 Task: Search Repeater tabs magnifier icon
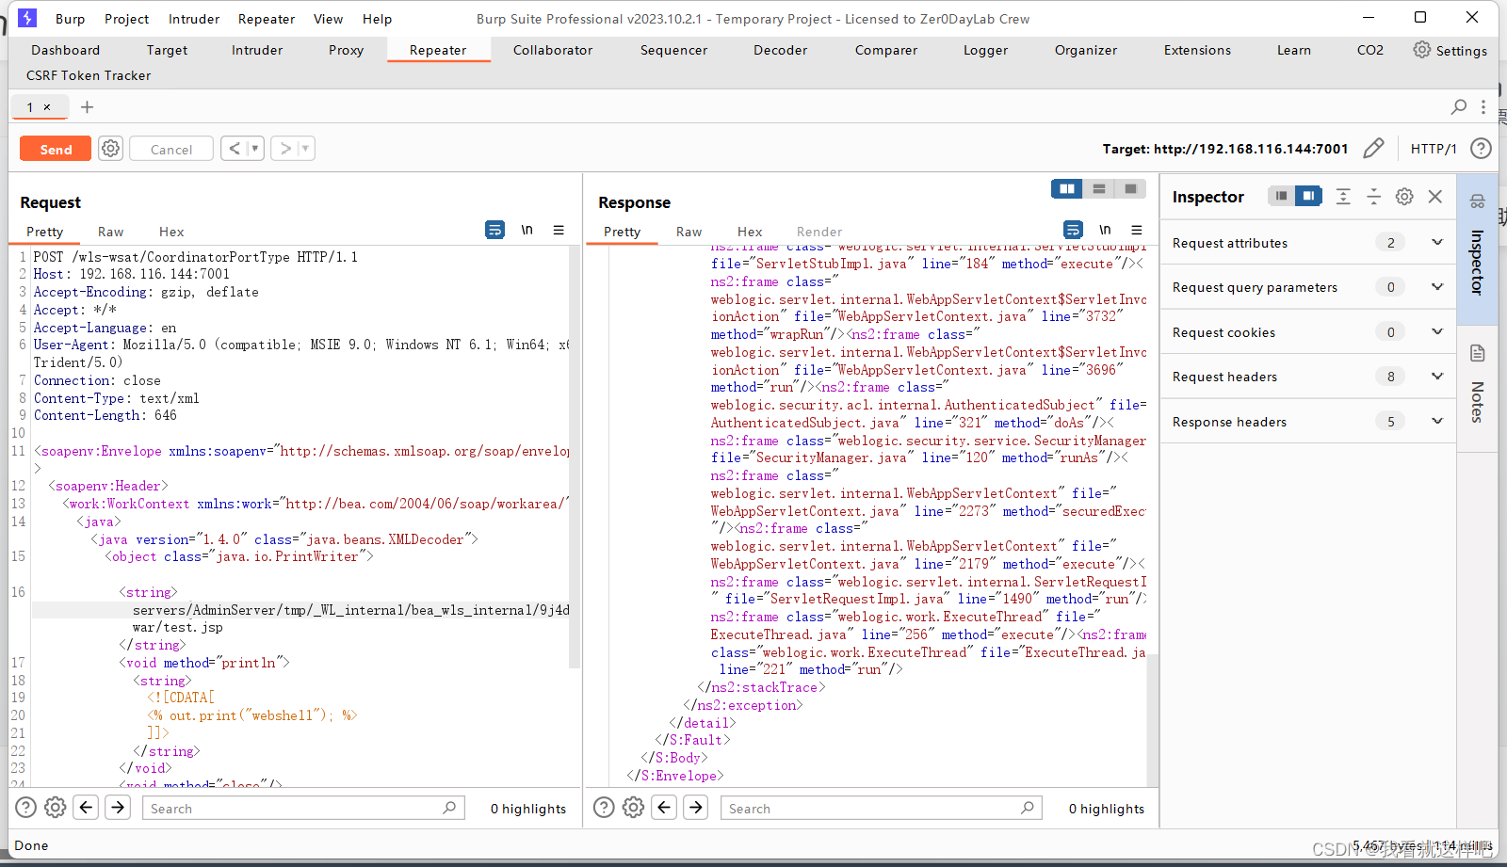[1459, 106]
